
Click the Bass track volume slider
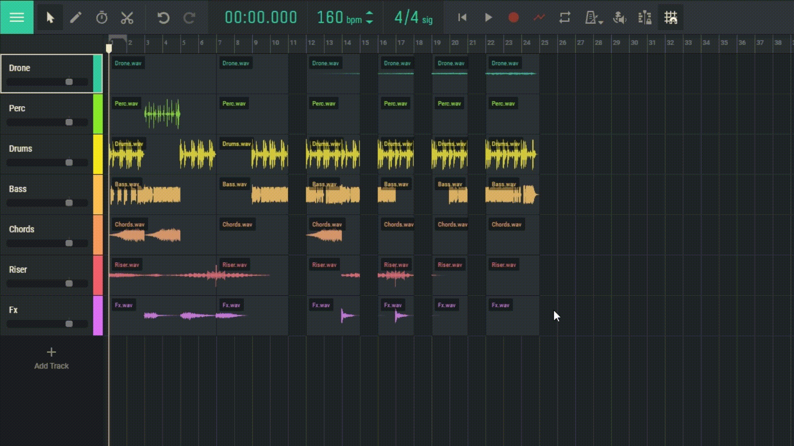pyautogui.click(x=69, y=203)
